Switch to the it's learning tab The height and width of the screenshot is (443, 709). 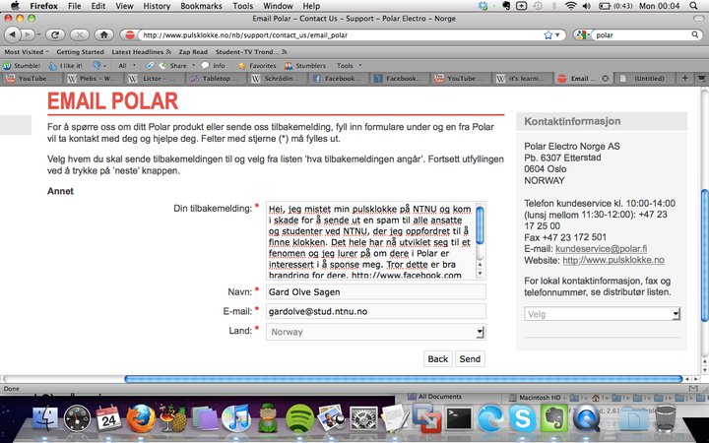click(522, 78)
